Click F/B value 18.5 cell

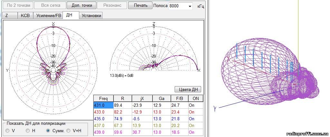click(179, 132)
